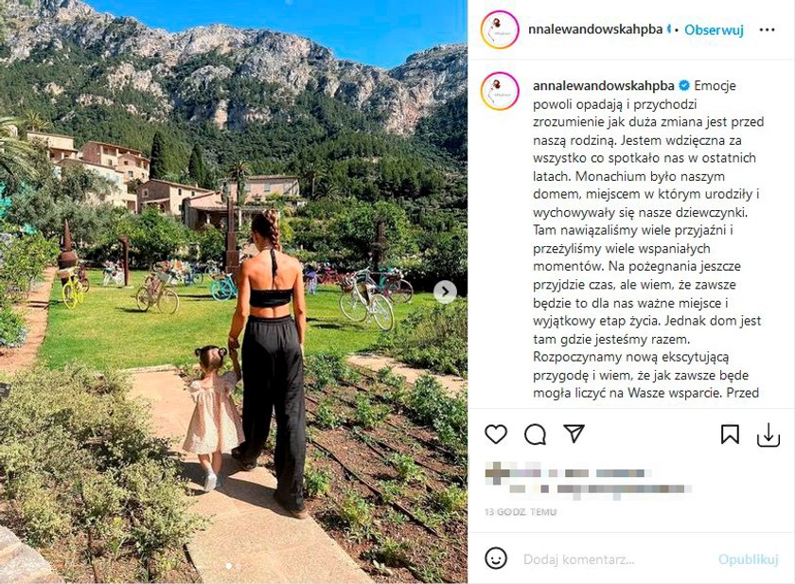
Task: Open the caption author profile avatar
Action: click(x=500, y=91)
